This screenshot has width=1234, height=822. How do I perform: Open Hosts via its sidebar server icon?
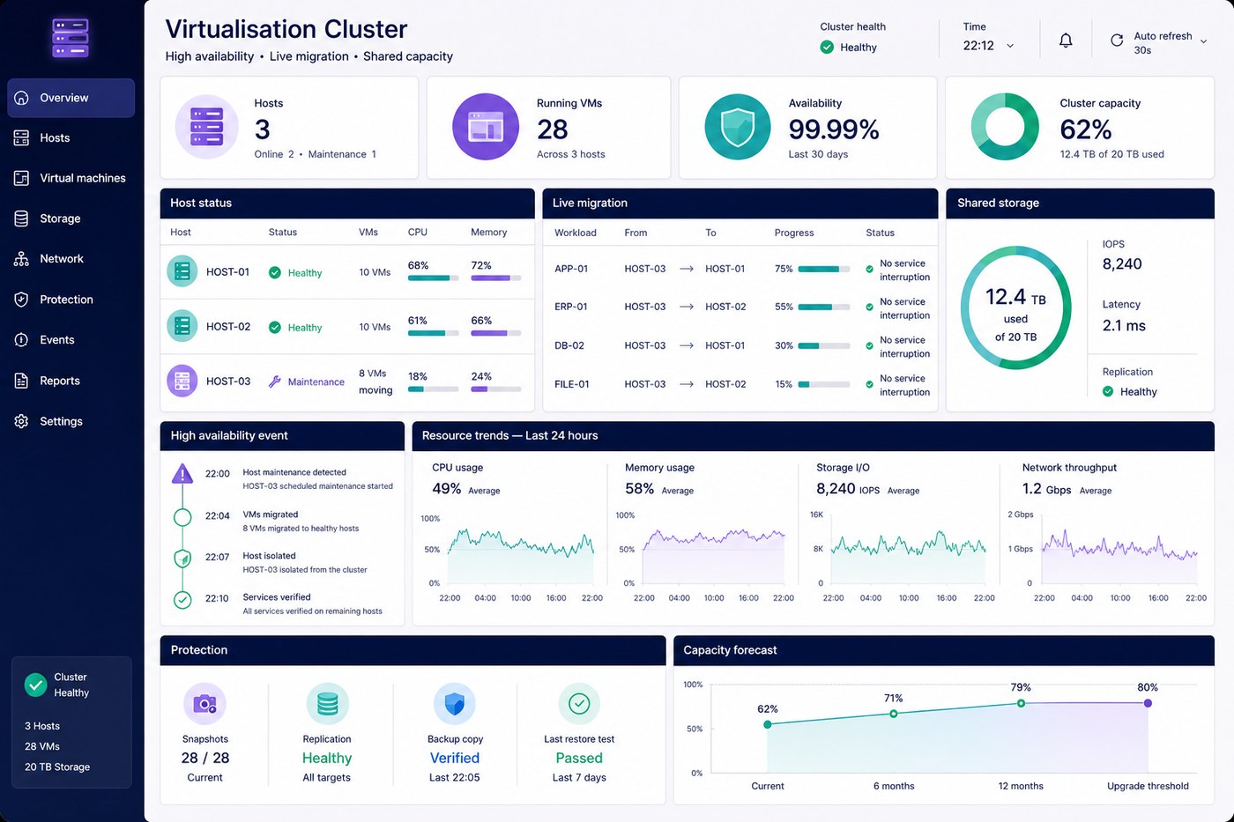click(21, 137)
